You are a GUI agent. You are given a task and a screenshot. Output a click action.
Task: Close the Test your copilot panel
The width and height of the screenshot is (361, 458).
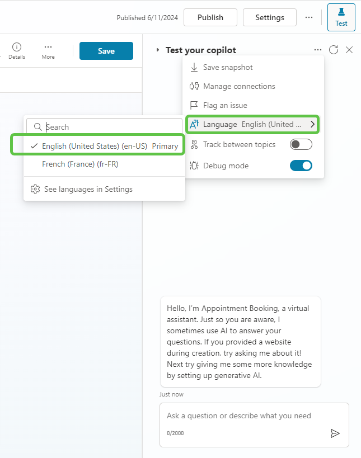pyautogui.click(x=349, y=50)
